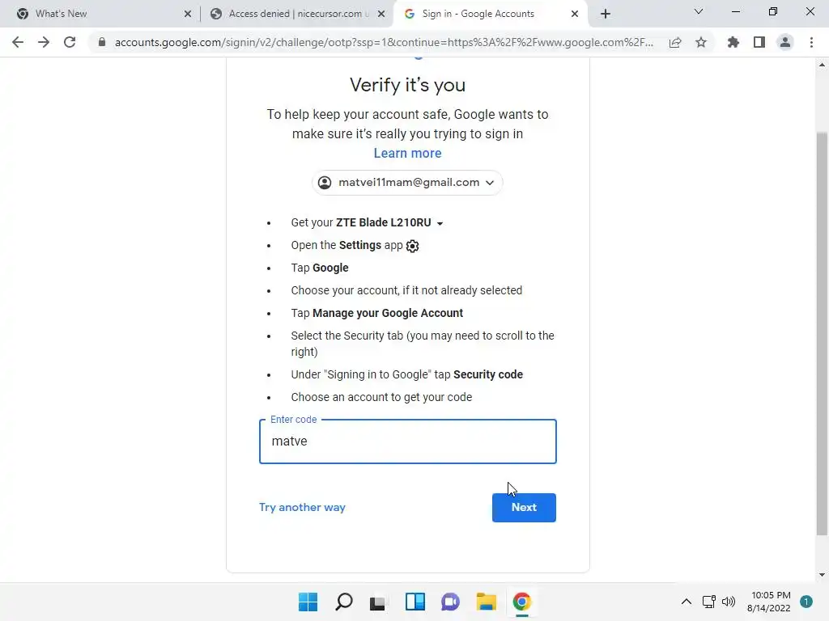Screen dimensions: 829x621
Task: Expand the matvei11mam@gmail.com account switcher
Action: point(407,183)
